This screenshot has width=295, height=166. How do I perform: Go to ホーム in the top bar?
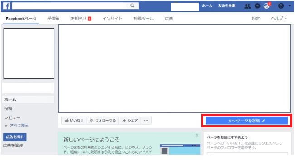[207, 6]
